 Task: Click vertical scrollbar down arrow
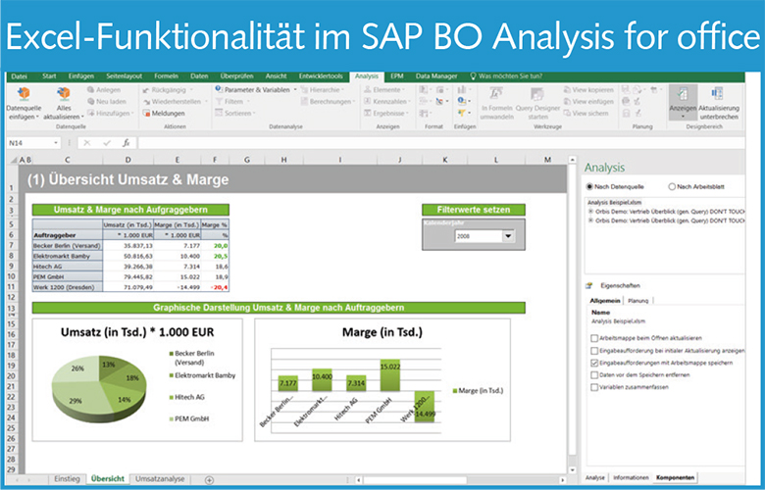[573, 470]
